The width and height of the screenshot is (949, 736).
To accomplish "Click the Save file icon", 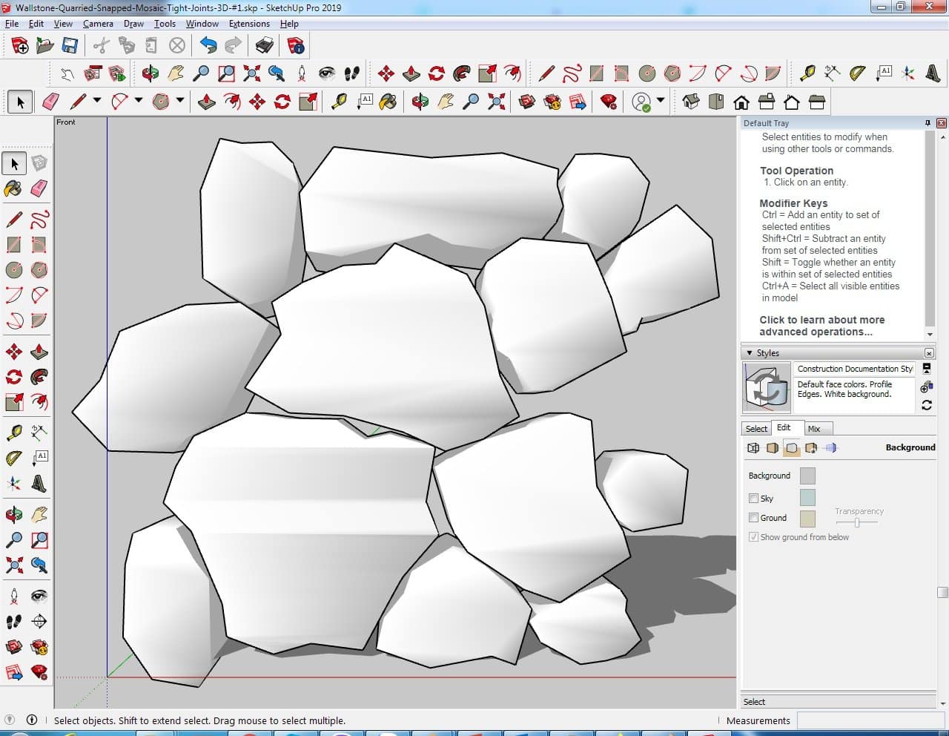I will click(70, 46).
